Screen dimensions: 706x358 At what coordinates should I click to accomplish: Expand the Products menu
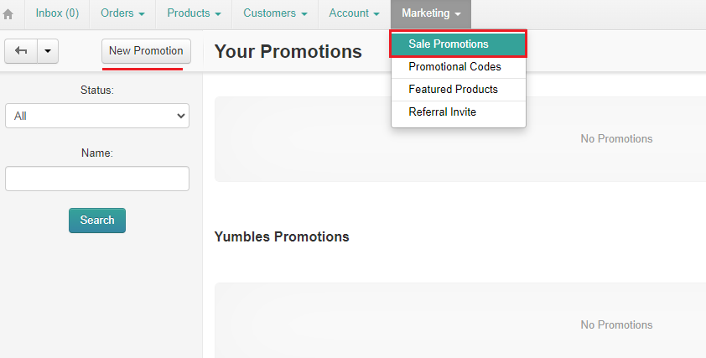(x=194, y=13)
